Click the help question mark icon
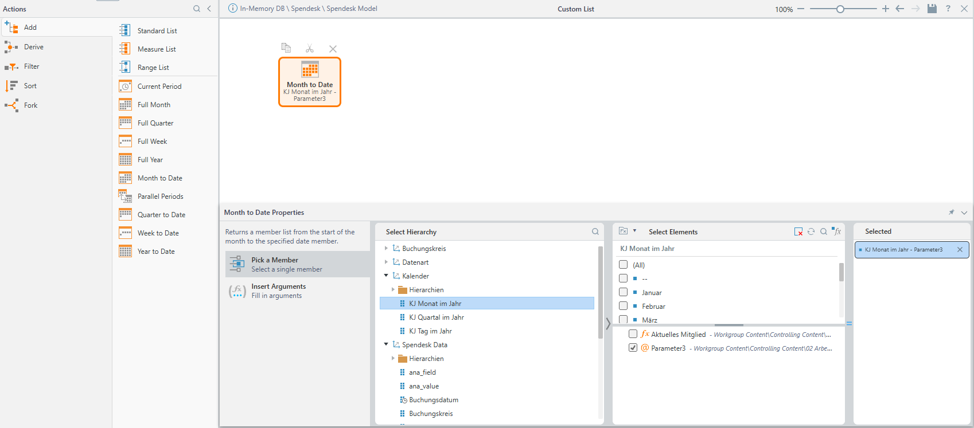Viewport: 974px width, 428px height. (948, 9)
